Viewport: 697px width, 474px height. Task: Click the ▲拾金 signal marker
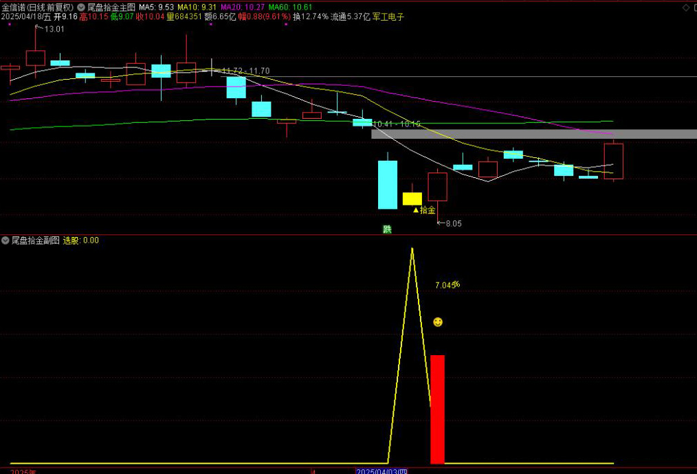click(424, 210)
